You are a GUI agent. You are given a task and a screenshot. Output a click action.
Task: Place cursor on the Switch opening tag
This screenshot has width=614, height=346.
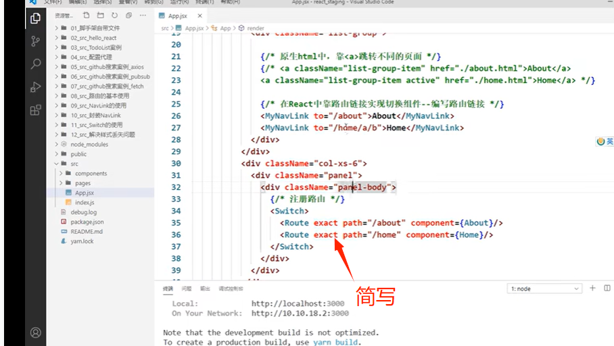click(x=289, y=211)
